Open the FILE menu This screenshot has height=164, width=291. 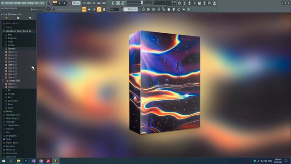click(x=3, y=3)
